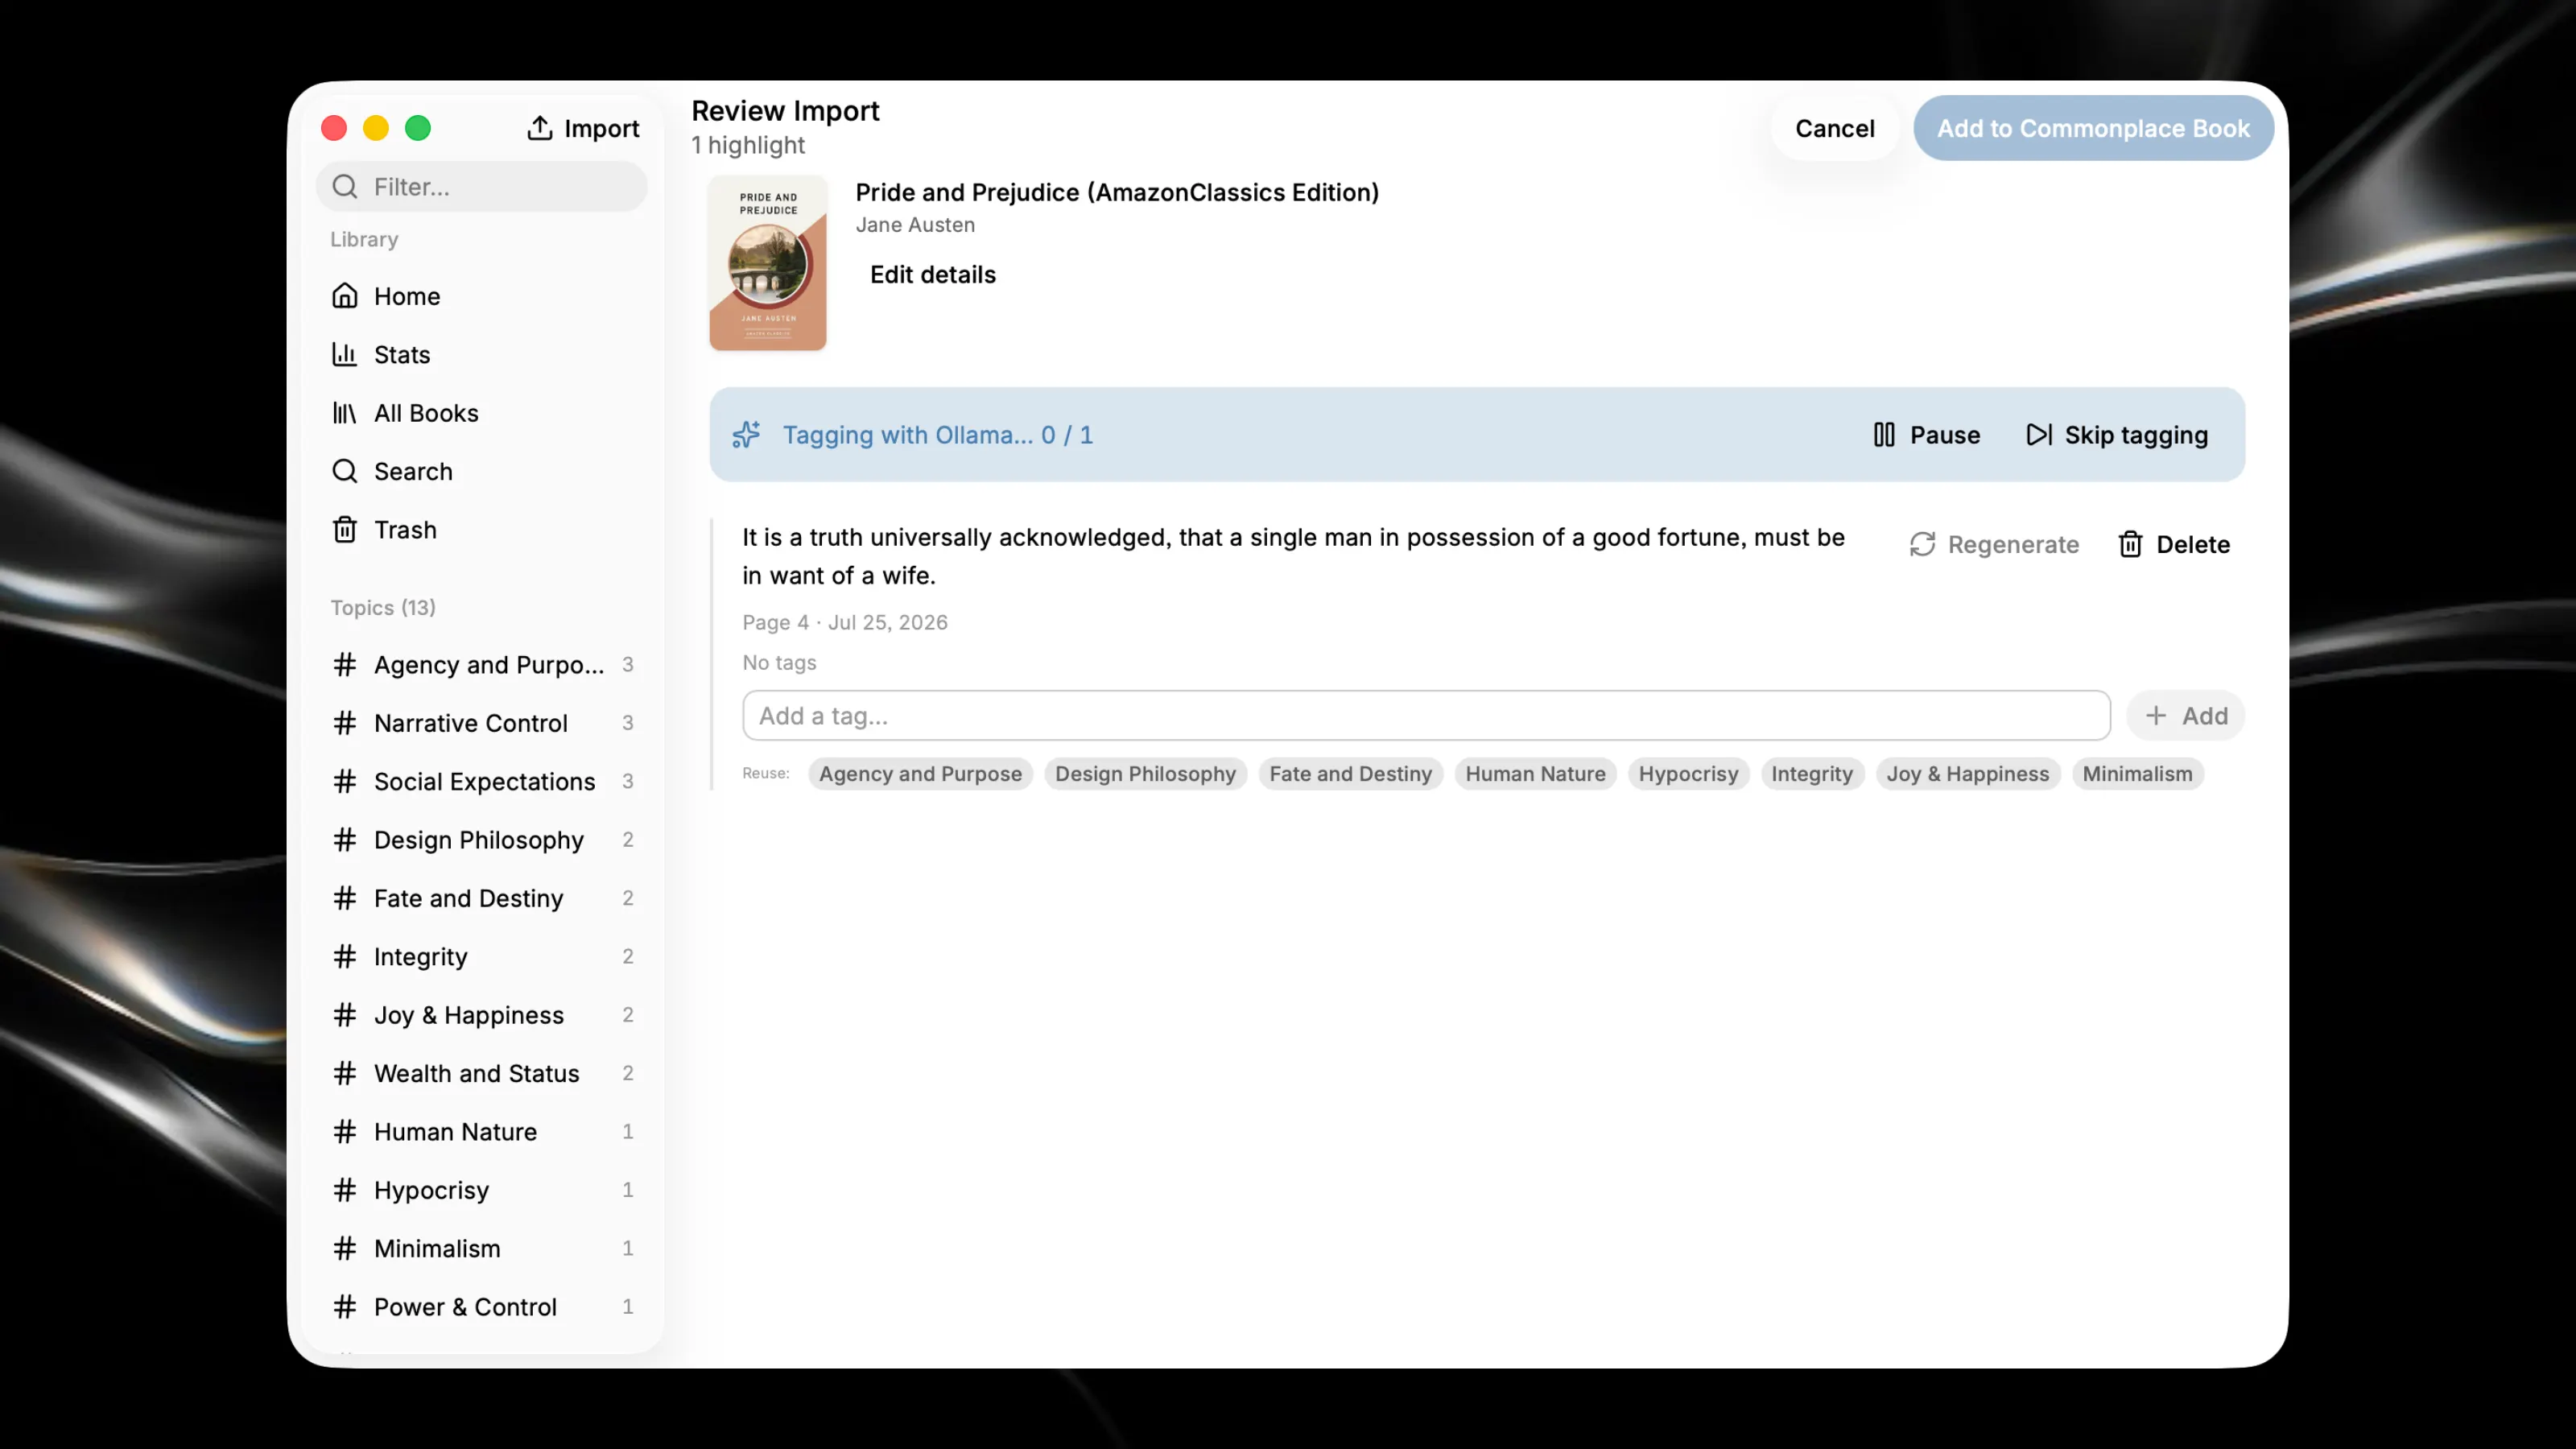
Task: Regenerate tags for the highlight
Action: [1994, 545]
